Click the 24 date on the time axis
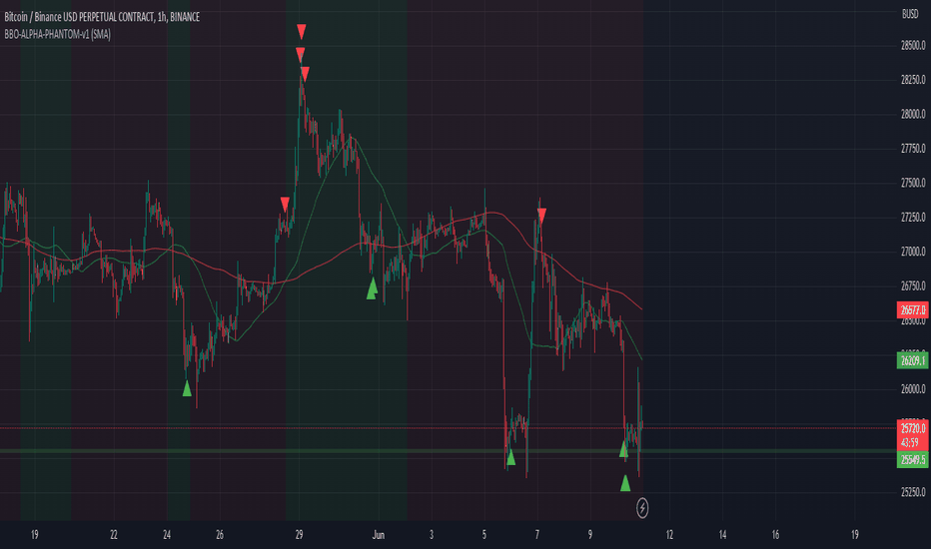Screen dimensions: 931x549 167,535
